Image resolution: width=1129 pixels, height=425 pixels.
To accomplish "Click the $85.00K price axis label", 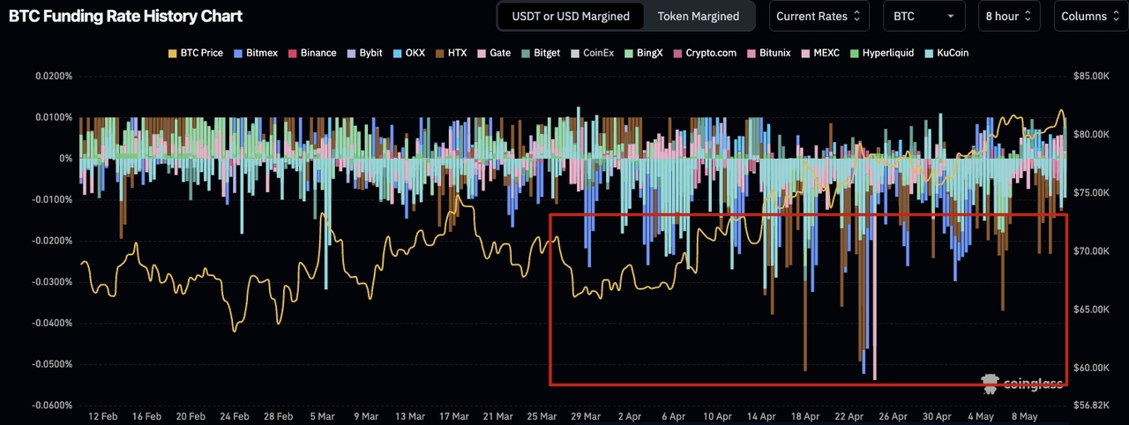I will click(x=1091, y=76).
